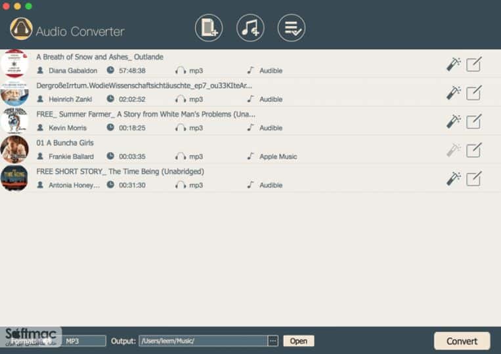Edit tags for DergroßeIrrtum row

click(474, 93)
